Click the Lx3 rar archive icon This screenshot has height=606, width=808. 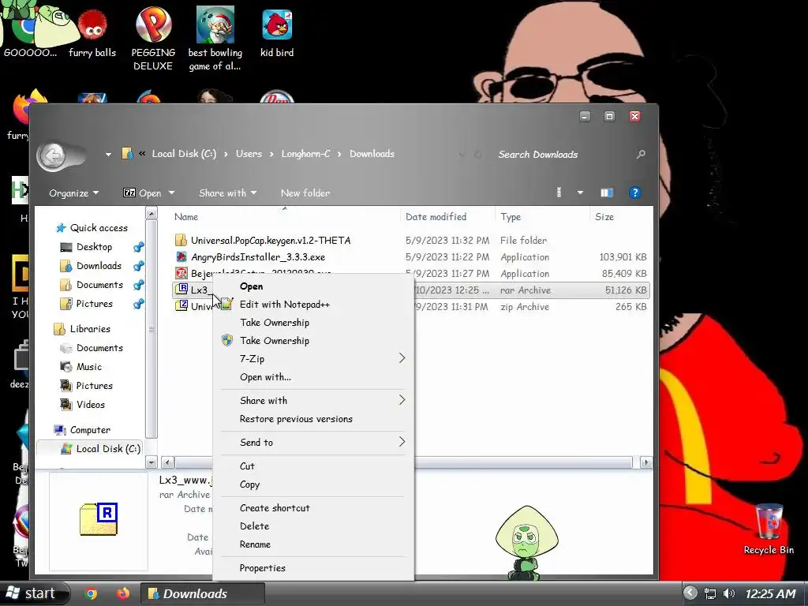click(x=181, y=290)
